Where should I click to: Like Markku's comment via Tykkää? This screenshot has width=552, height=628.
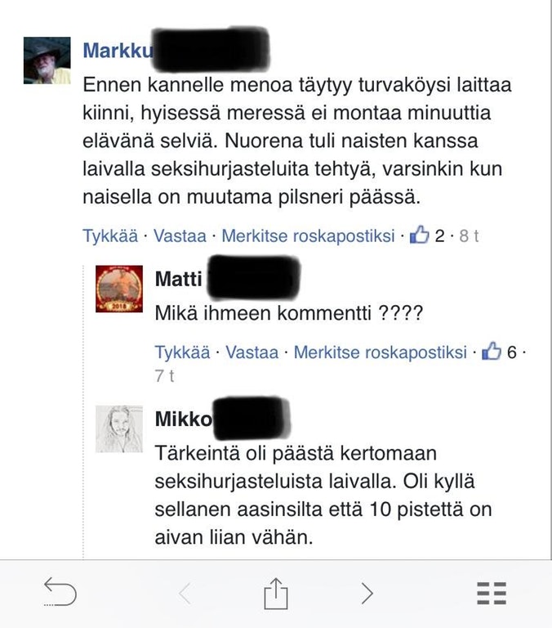110,235
